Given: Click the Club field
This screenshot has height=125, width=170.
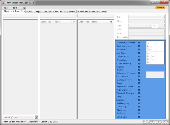Looking at the screenshot, I should coord(146,30).
